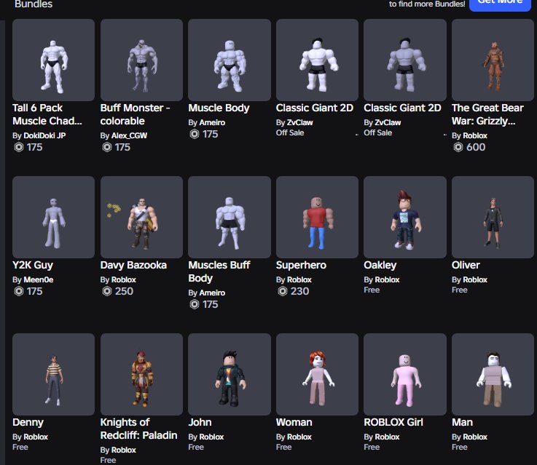This screenshot has width=537, height=465.
Task: Visit the Roblox creator link under ROBLOX Girl
Action: point(387,437)
